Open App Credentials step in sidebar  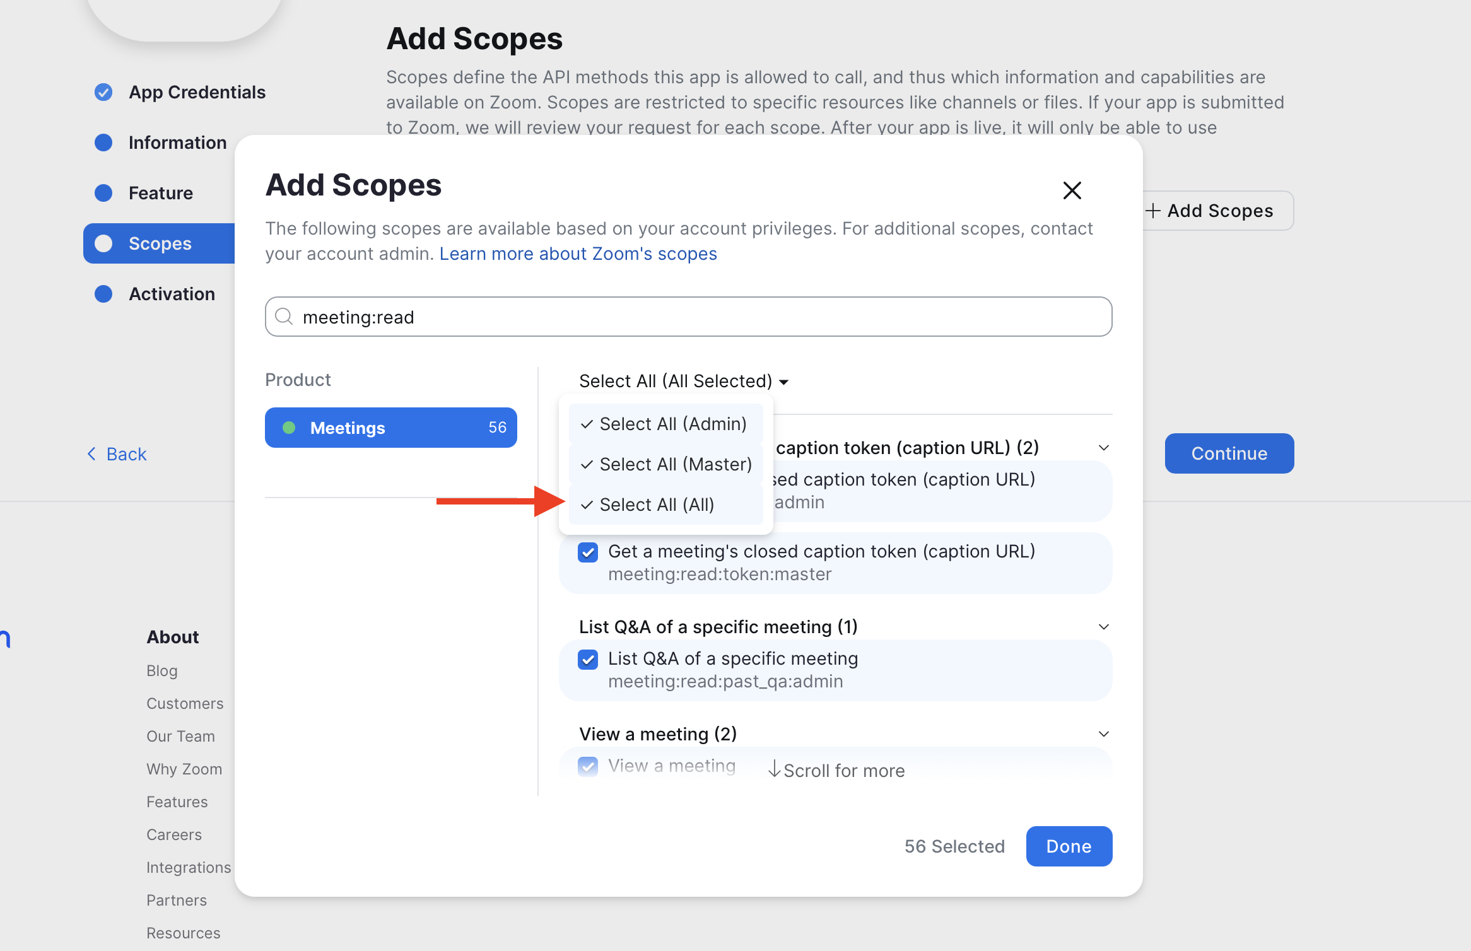click(180, 92)
